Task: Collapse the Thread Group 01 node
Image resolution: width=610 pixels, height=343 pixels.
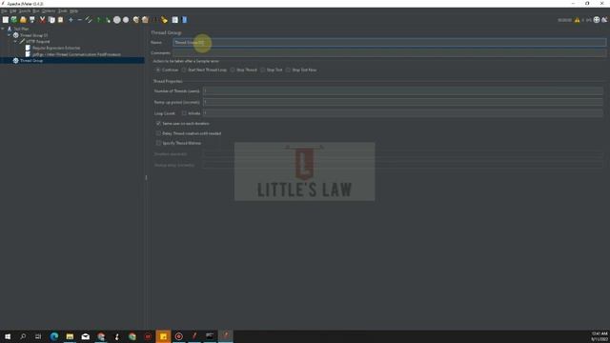Action: coord(10,35)
